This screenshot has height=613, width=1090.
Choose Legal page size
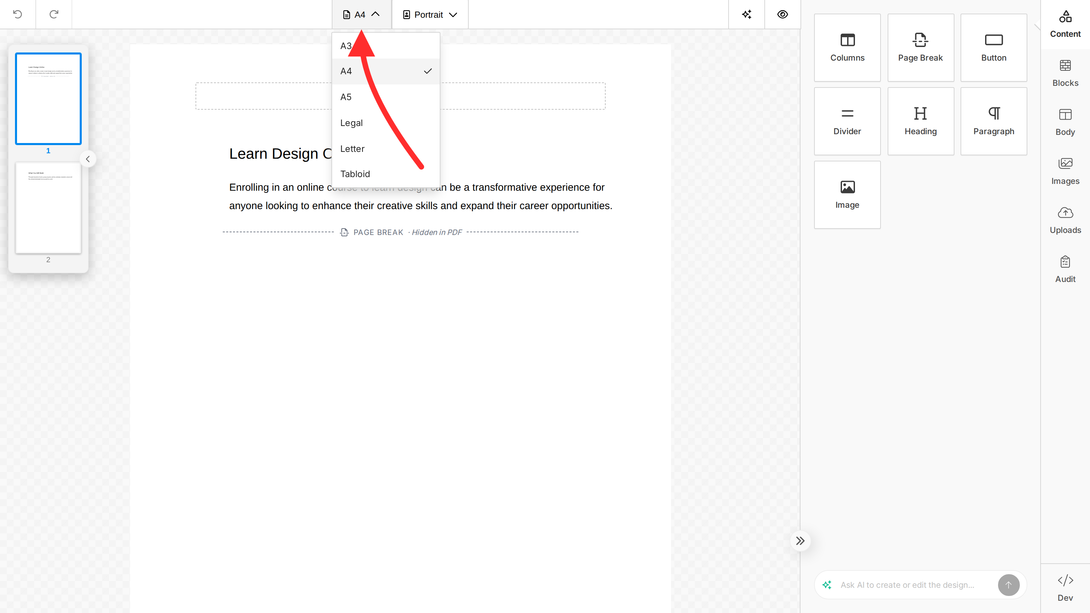point(386,123)
